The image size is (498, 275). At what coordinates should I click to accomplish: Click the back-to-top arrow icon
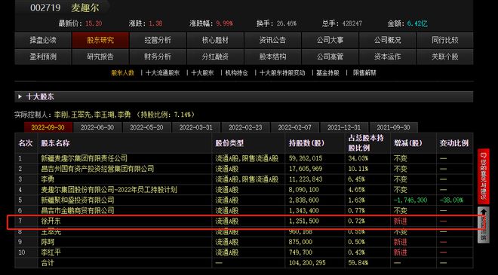(x=483, y=212)
